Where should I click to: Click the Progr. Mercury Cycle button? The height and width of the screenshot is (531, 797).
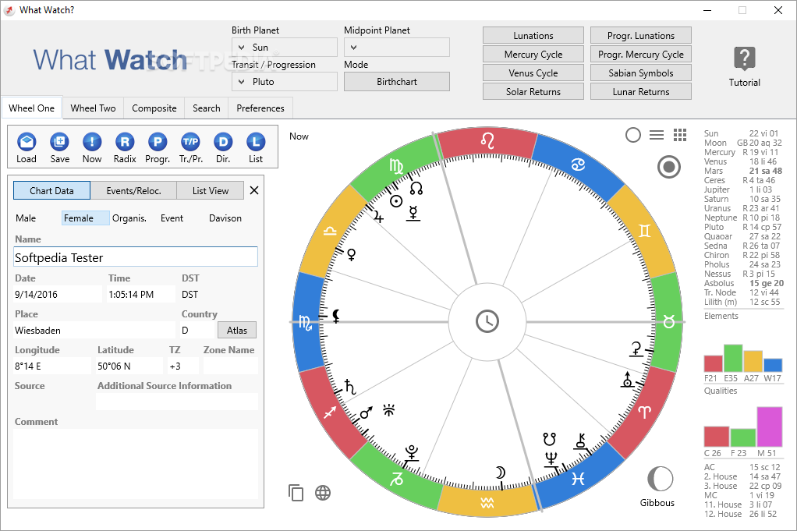click(x=641, y=55)
